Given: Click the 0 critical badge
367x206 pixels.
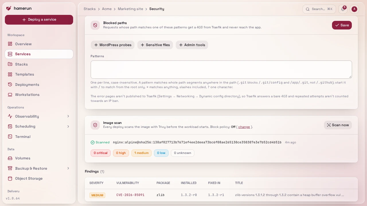Looking at the screenshot, I should coord(101,153).
